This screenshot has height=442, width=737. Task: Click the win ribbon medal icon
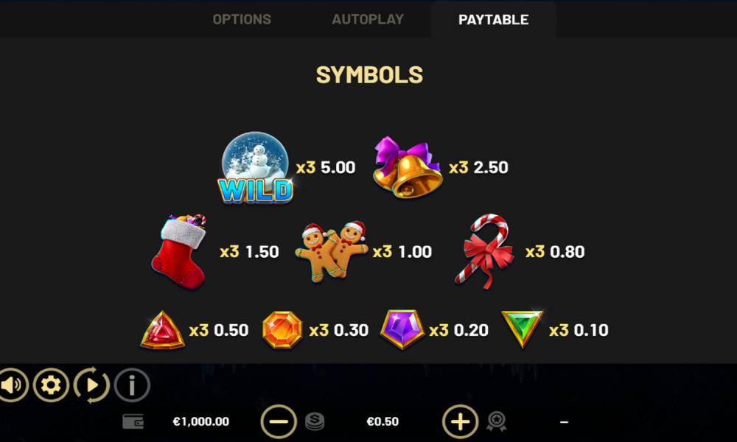(x=496, y=421)
